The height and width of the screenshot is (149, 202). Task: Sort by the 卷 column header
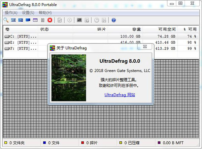[x=21, y=29]
